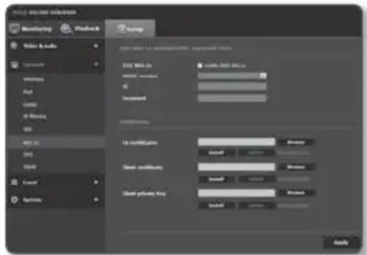Expand the Event menu arrow
This screenshot has height=255, width=367.
96,182
